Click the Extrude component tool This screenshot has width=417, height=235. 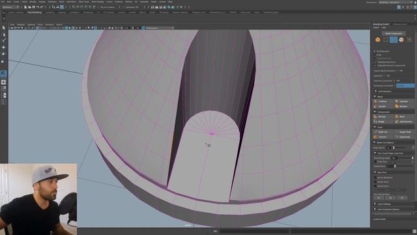[x=383, y=117]
